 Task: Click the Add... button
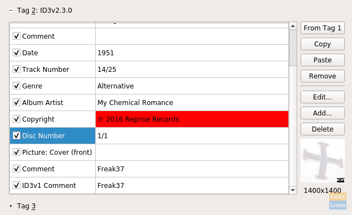[x=322, y=113]
